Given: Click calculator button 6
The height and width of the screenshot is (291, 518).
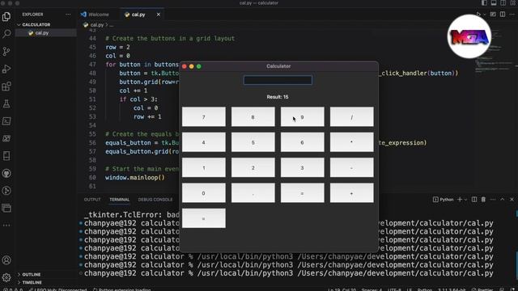Looking at the screenshot, I should [302, 142].
